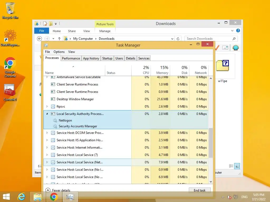
Task: Open the w11pe 7-zip folder in Downloads
Action: [223, 68]
